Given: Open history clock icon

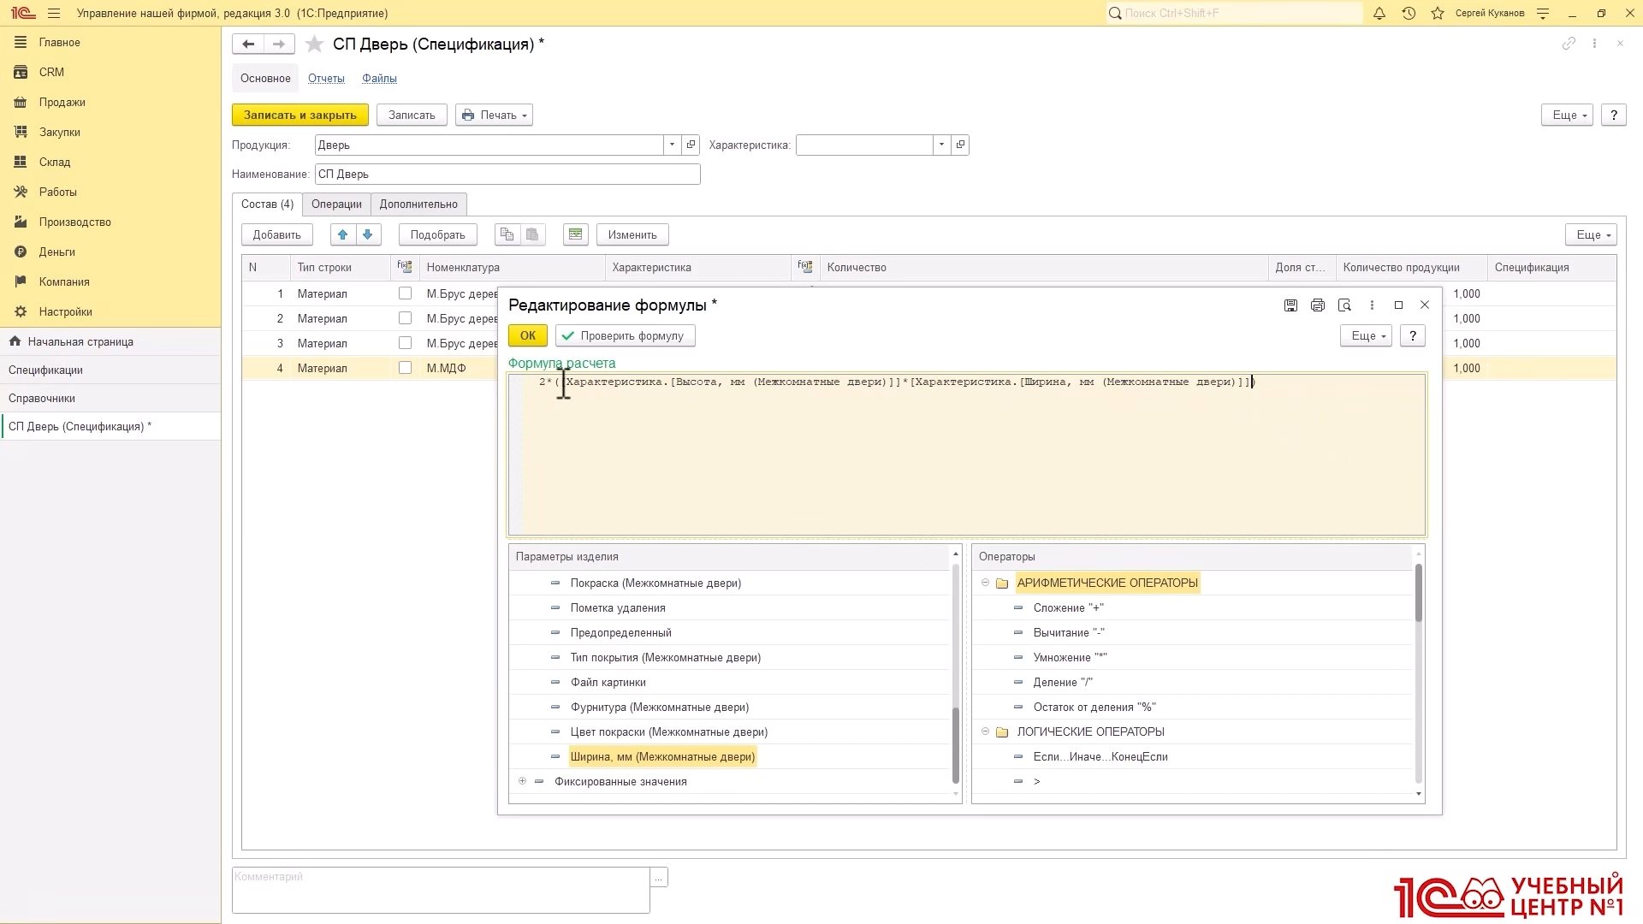Looking at the screenshot, I should (x=1409, y=14).
